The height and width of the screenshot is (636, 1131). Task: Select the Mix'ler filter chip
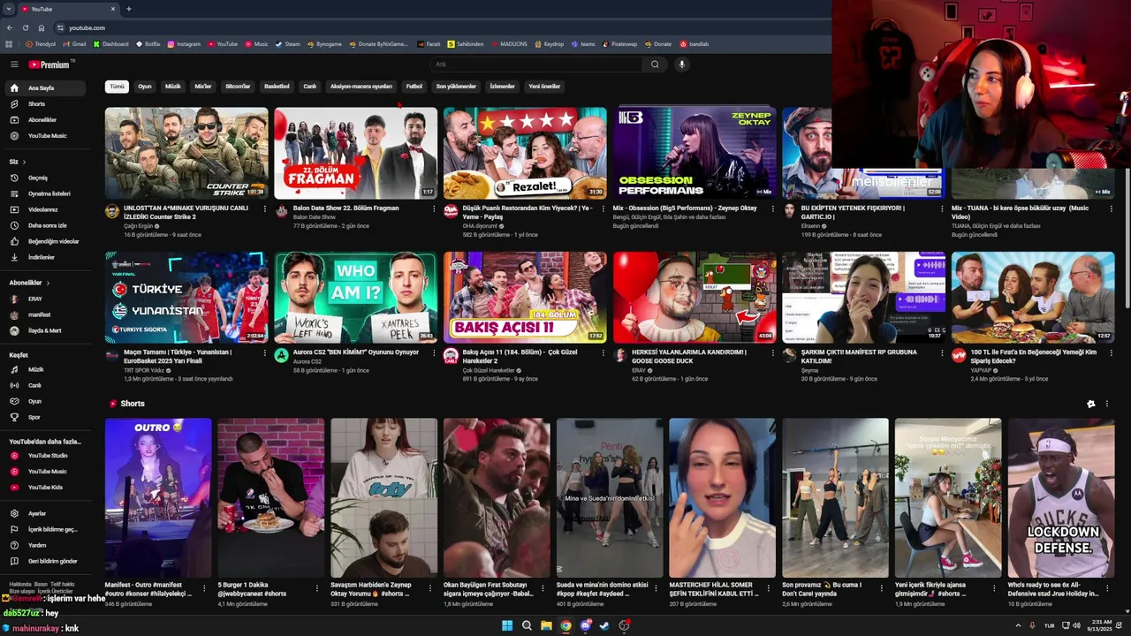(203, 87)
